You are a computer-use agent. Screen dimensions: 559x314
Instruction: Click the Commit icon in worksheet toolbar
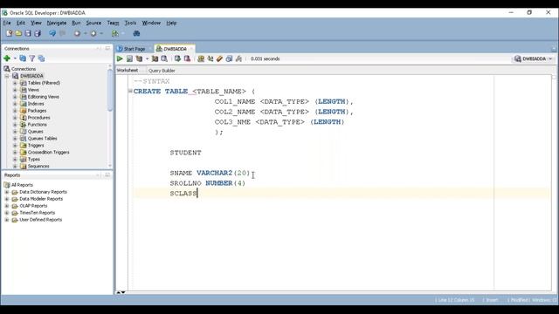(x=177, y=58)
